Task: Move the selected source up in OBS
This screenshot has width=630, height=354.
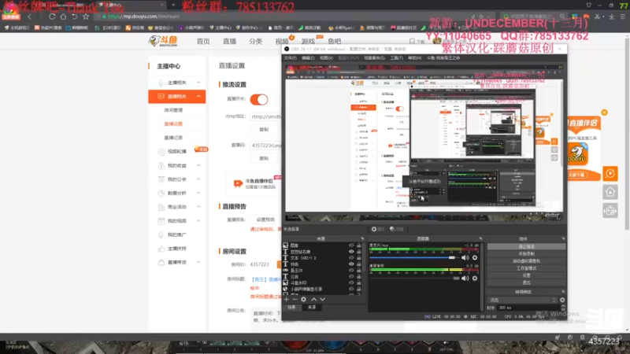Action: 313,300
